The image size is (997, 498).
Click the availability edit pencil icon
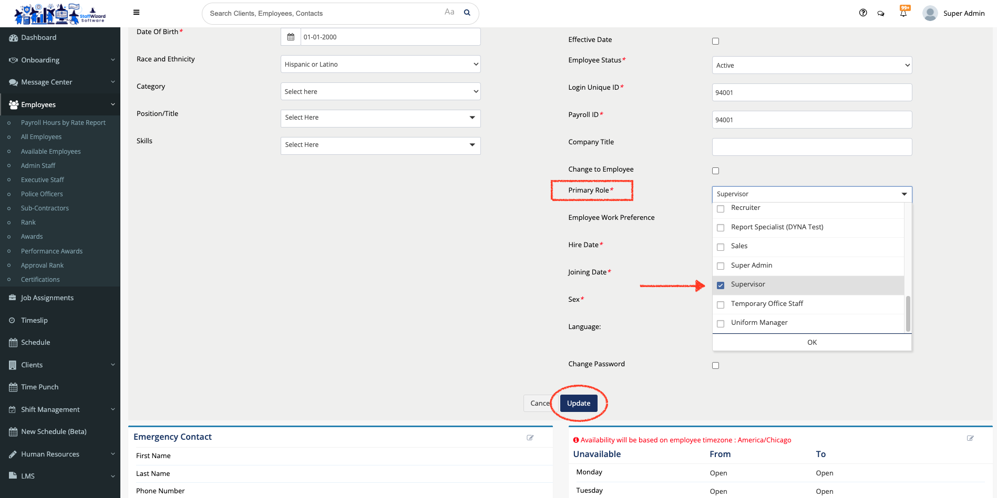[x=970, y=438]
